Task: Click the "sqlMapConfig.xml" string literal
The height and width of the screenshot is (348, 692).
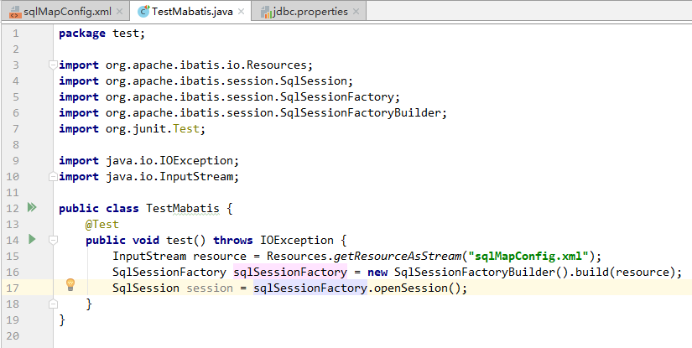Action: pos(528,257)
